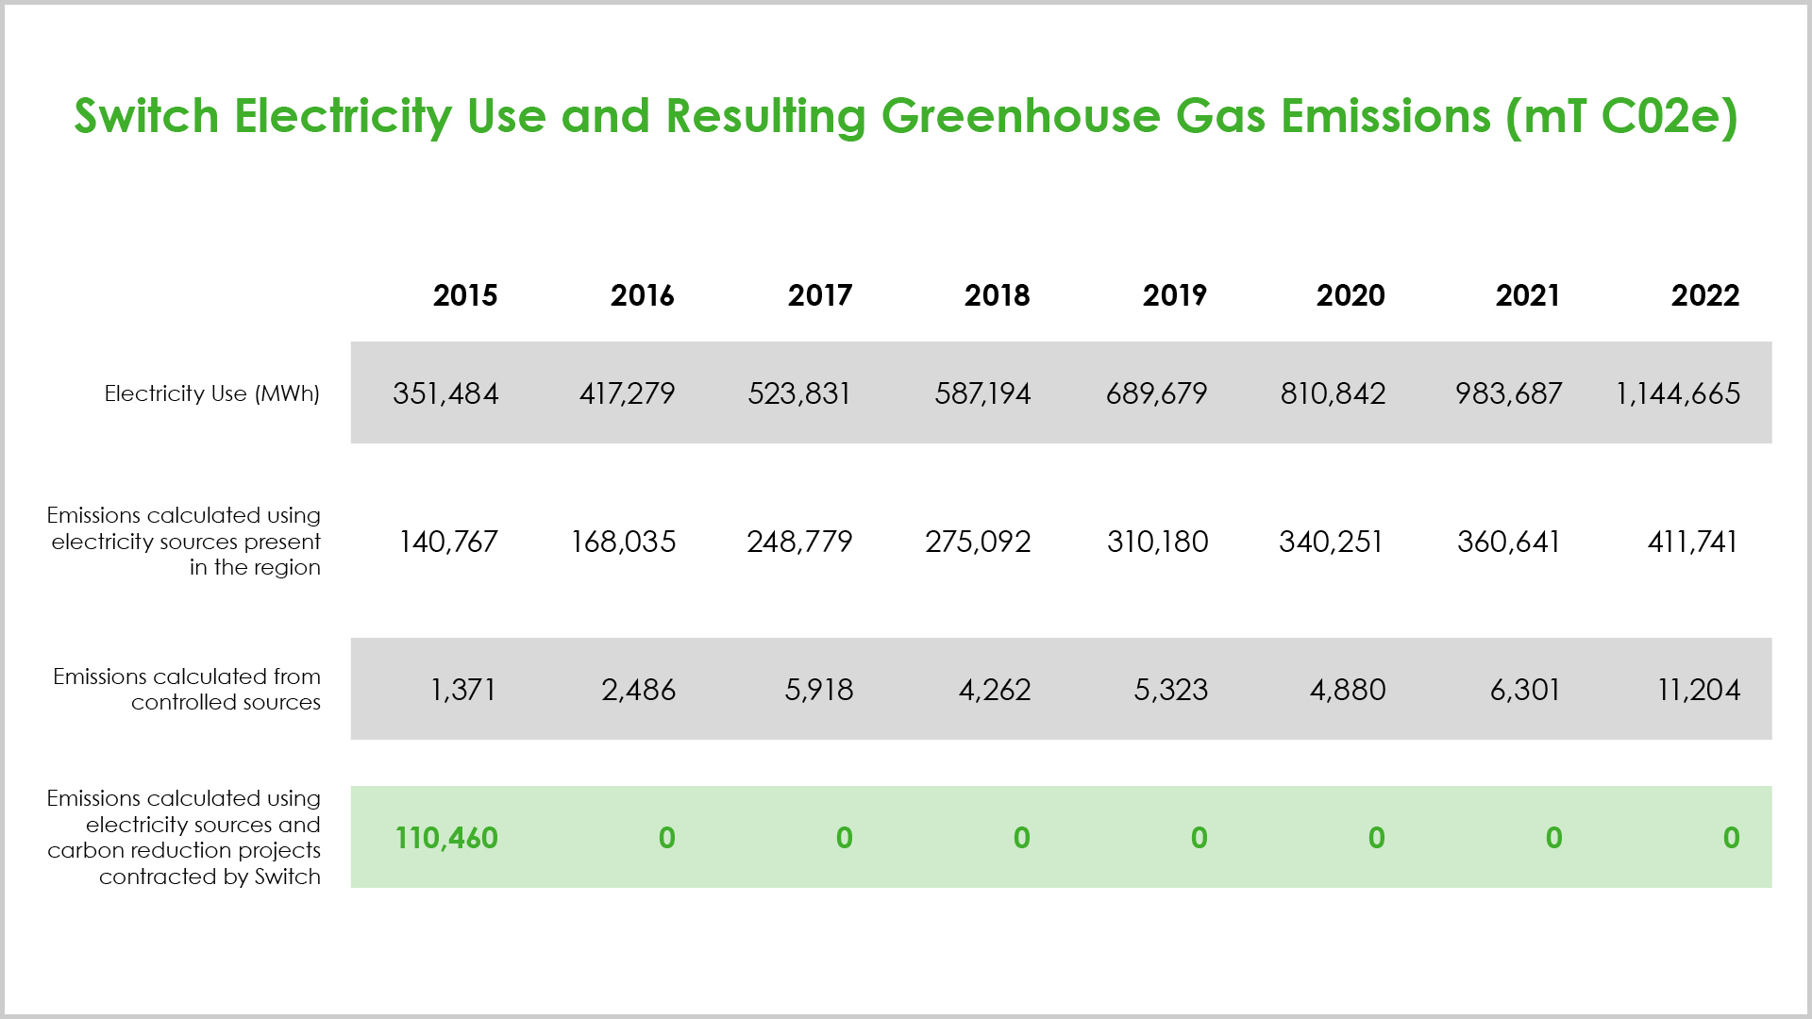Select regional emissions value 168,035
1812x1019 pixels.
624,542
